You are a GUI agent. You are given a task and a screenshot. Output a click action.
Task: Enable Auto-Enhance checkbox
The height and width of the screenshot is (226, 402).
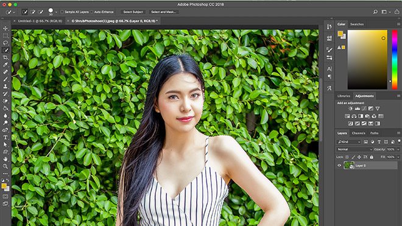pos(92,12)
